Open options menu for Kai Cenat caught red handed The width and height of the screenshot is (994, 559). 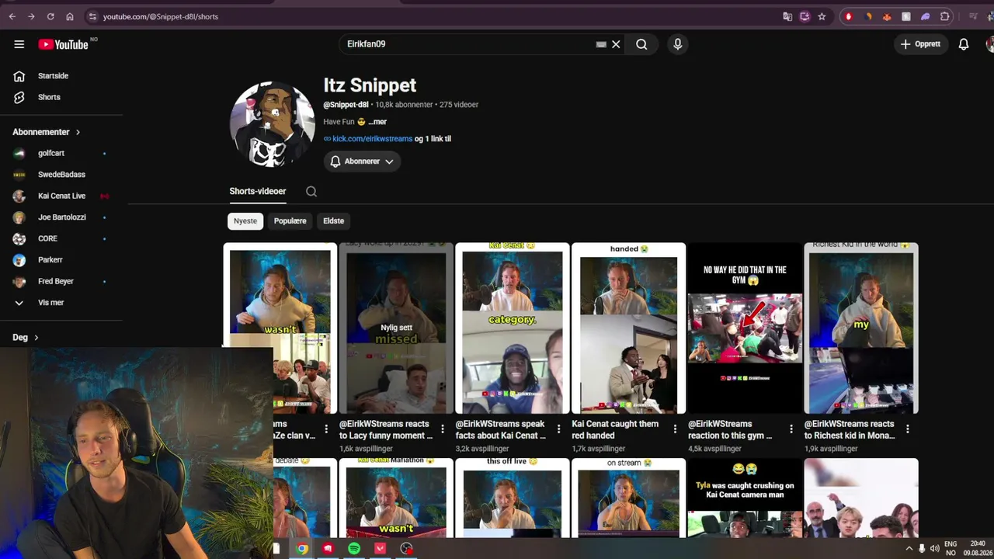tap(675, 429)
